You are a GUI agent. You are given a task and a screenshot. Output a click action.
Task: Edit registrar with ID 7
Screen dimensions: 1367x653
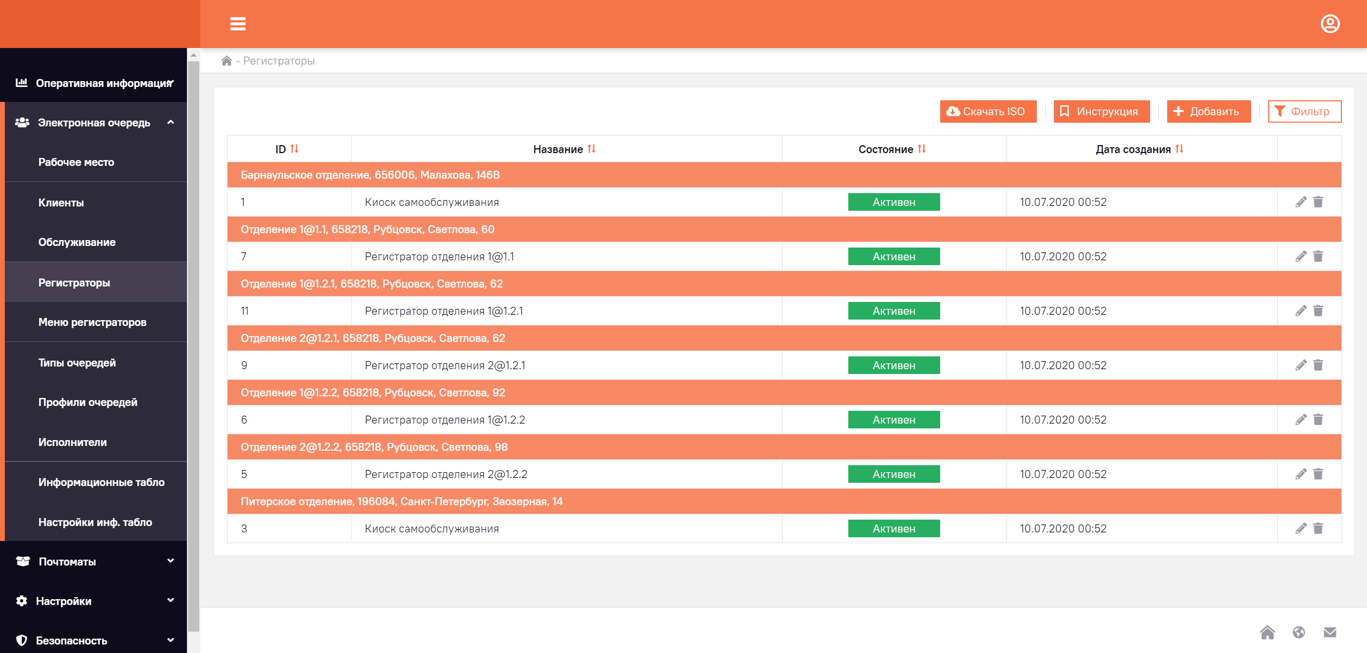point(1301,257)
